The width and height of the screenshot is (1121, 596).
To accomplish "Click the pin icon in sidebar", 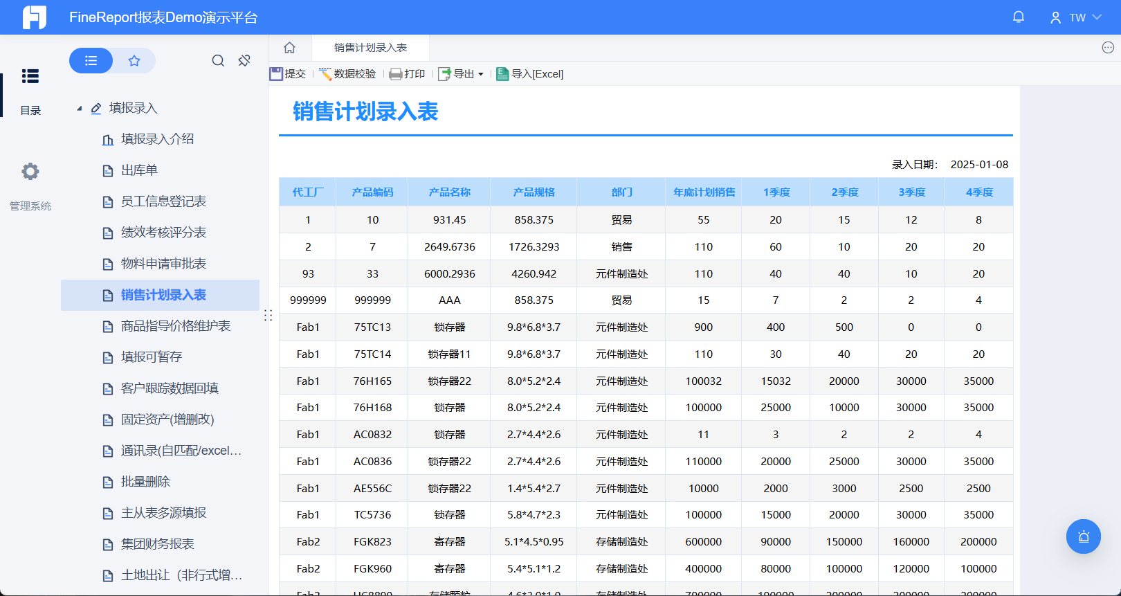I will [x=244, y=61].
